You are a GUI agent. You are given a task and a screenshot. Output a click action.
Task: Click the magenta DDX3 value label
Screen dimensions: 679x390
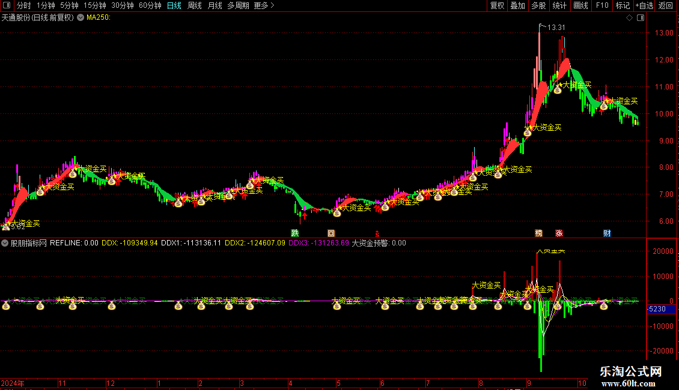318,243
